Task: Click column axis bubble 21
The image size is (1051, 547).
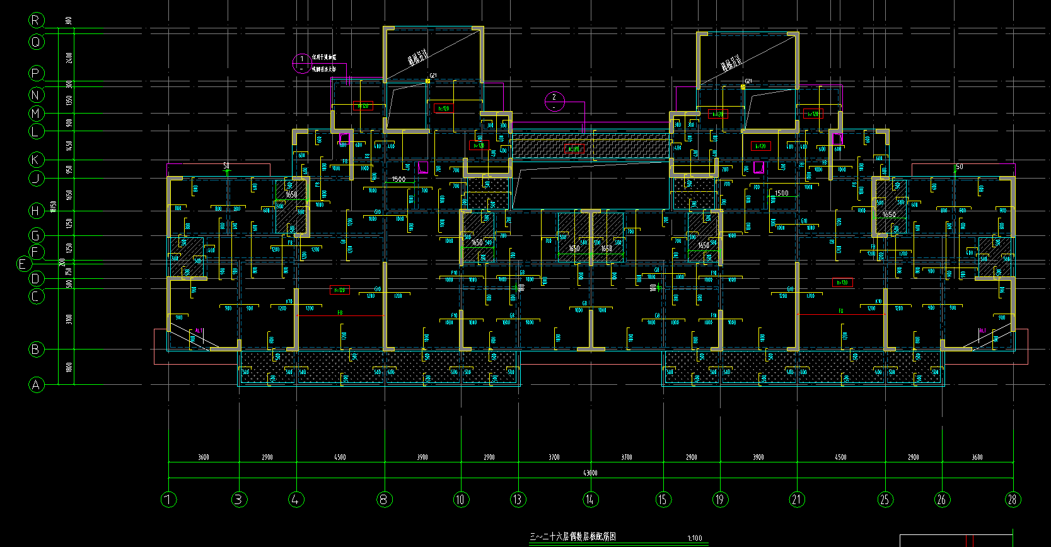Action: point(797,500)
